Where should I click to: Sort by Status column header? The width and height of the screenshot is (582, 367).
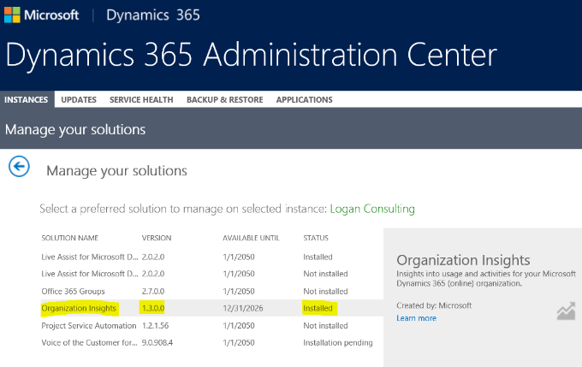click(316, 238)
